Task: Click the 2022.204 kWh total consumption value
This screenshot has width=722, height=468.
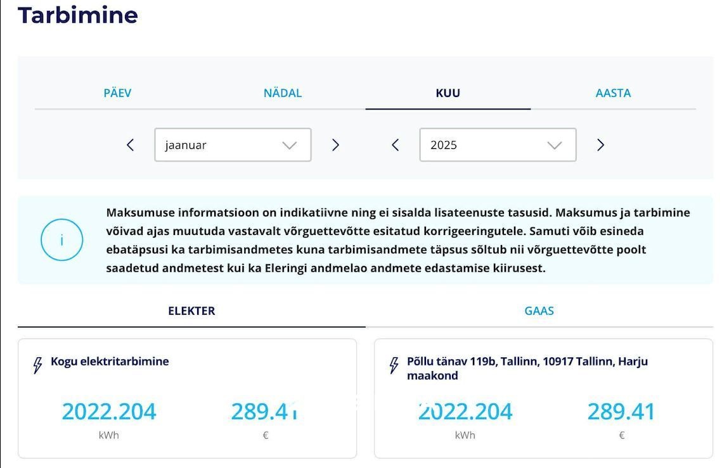Action: [x=108, y=412]
